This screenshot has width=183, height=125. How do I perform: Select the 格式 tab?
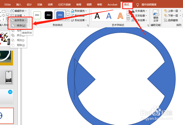(x=127, y=5)
